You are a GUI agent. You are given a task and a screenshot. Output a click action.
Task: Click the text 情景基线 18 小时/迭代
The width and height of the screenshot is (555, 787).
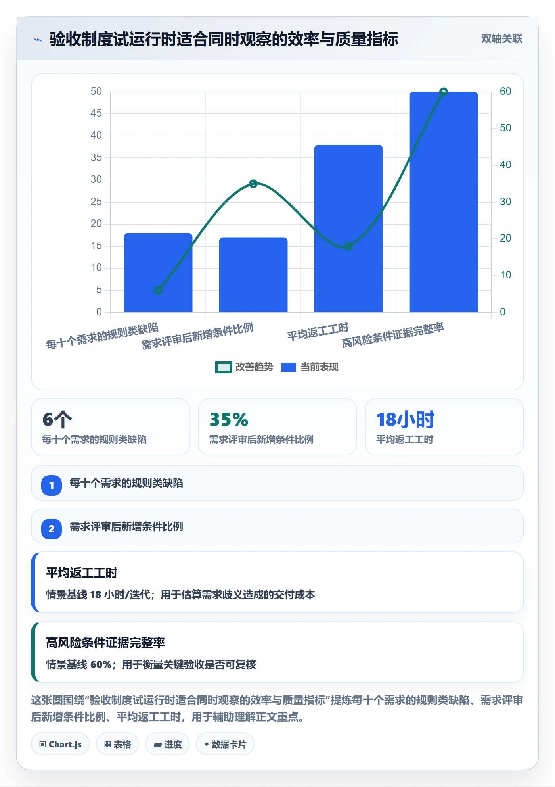click(98, 595)
